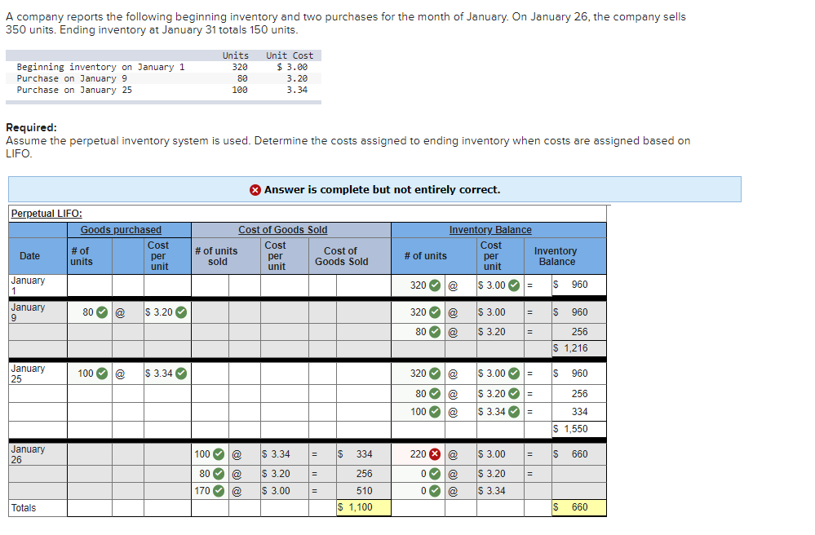Click the check beside $3.00 in January 25 inventory balance
The width and height of the screenshot is (815, 535).
click(513, 374)
